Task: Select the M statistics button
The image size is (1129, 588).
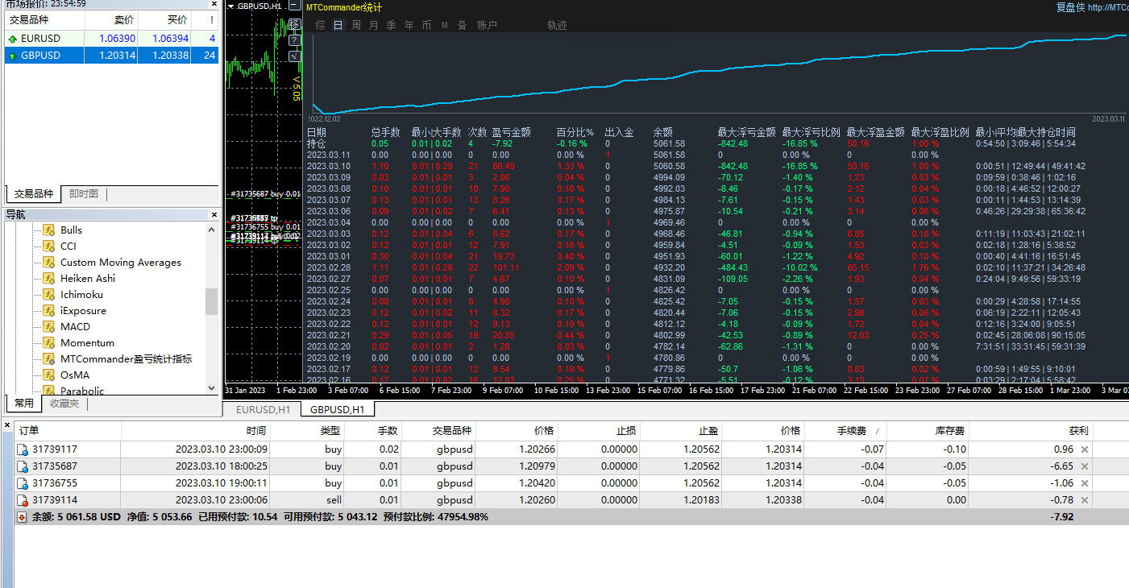Action: pyautogui.click(x=445, y=26)
